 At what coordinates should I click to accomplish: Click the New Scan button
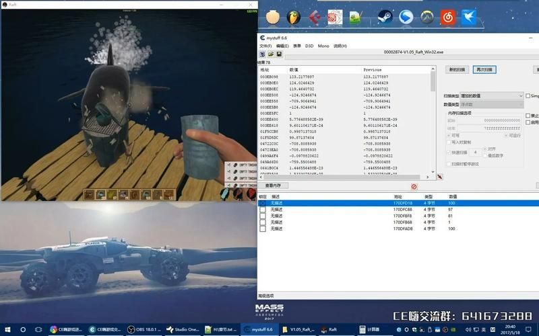tap(457, 70)
